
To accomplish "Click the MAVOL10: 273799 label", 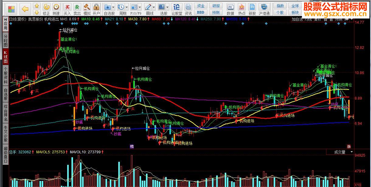I will pos(85,152).
